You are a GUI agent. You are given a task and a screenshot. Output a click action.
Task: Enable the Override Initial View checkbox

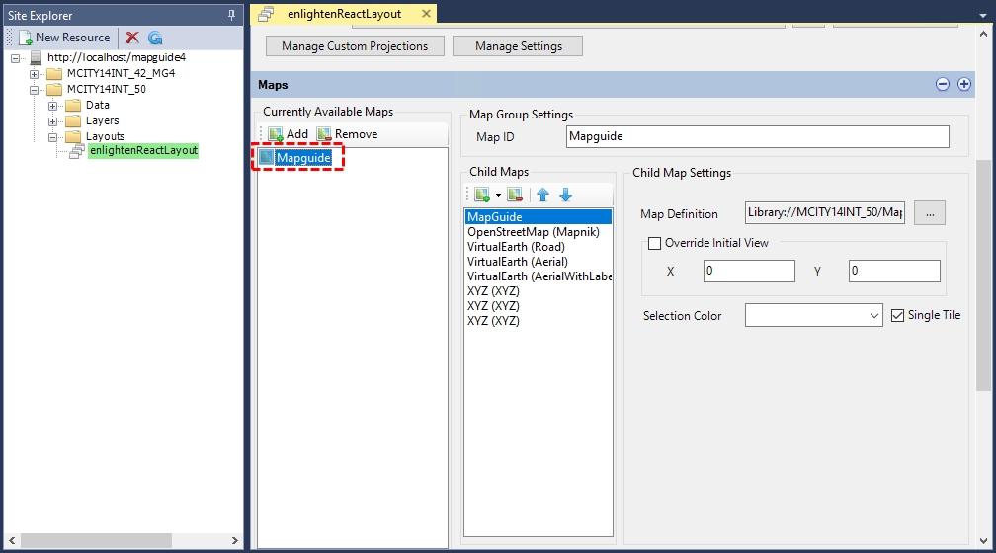[x=654, y=243]
